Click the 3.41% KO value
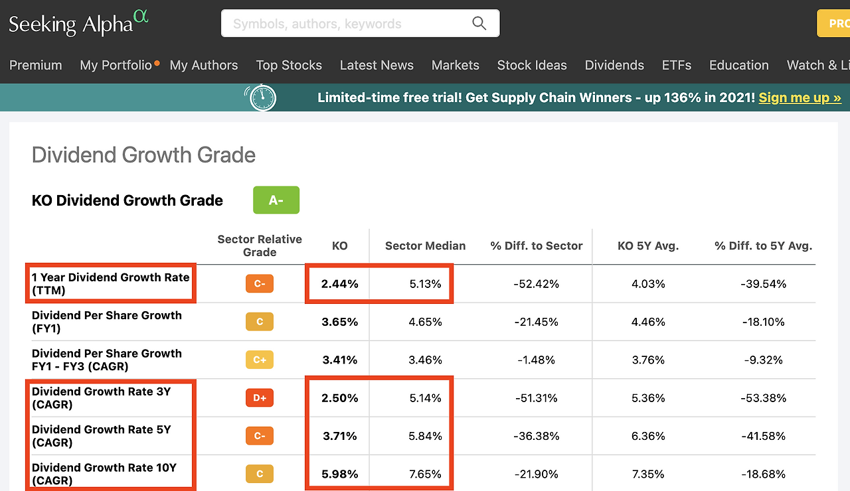The width and height of the screenshot is (850, 491). tap(340, 360)
